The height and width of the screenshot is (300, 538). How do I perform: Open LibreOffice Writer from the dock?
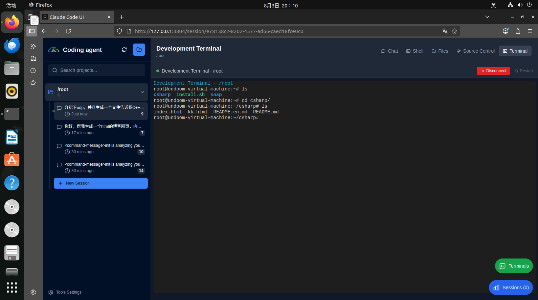point(12,137)
